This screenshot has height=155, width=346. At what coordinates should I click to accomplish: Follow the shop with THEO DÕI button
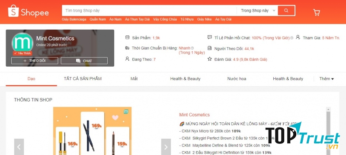click(x=35, y=61)
